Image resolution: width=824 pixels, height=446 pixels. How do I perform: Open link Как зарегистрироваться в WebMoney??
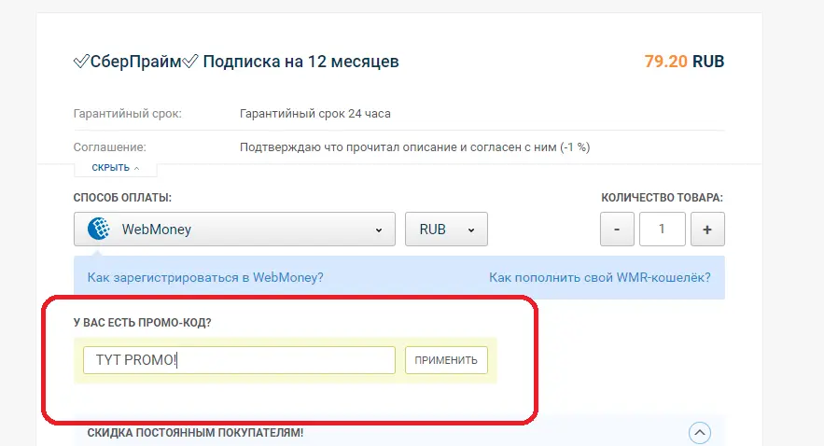click(205, 277)
